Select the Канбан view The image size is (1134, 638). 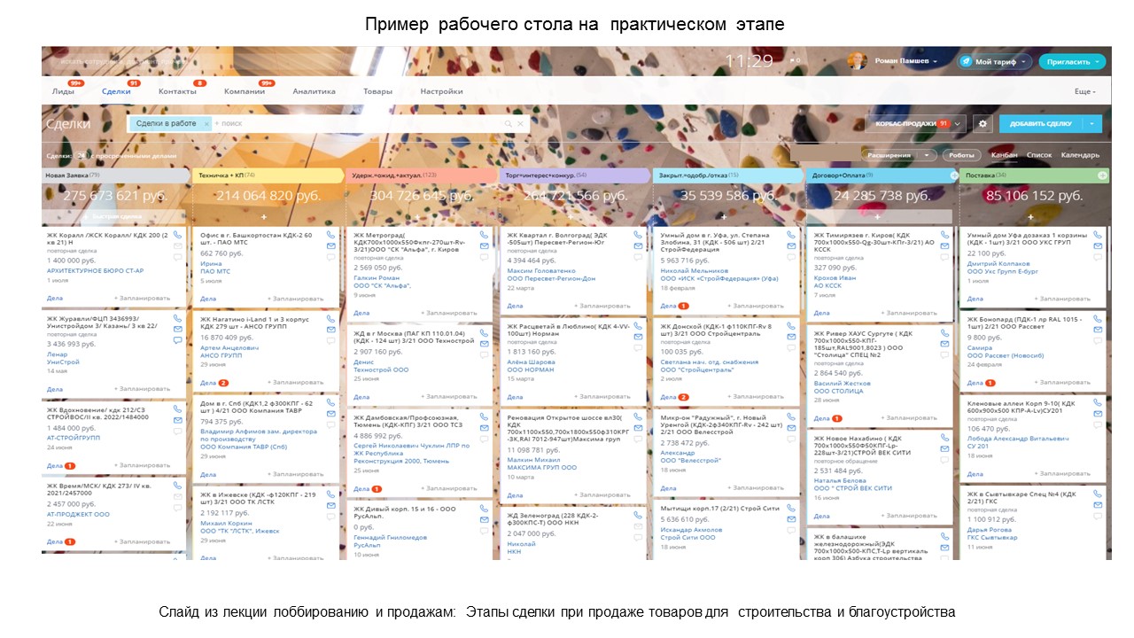pyautogui.click(x=1004, y=155)
